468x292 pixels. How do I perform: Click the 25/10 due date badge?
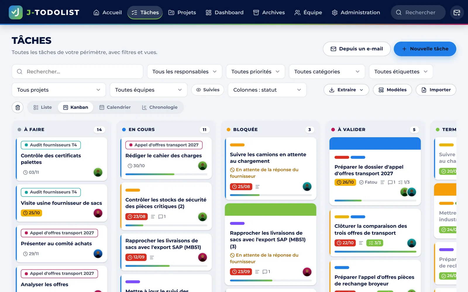(31, 213)
